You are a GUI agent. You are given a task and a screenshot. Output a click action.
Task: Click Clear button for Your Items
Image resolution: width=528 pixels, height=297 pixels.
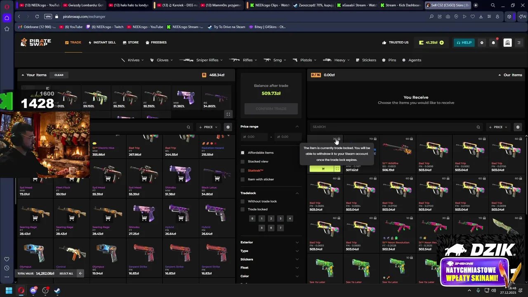(59, 75)
